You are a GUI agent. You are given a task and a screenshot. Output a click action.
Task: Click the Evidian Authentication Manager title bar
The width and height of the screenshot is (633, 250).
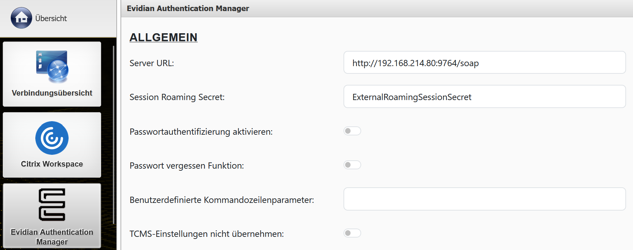click(x=188, y=8)
